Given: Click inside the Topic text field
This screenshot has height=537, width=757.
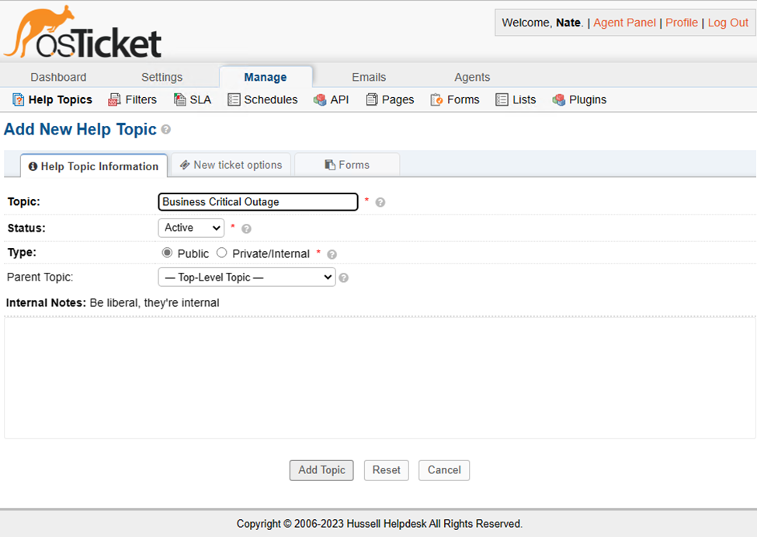Looking at the screenshot, I should click(258, 202).
